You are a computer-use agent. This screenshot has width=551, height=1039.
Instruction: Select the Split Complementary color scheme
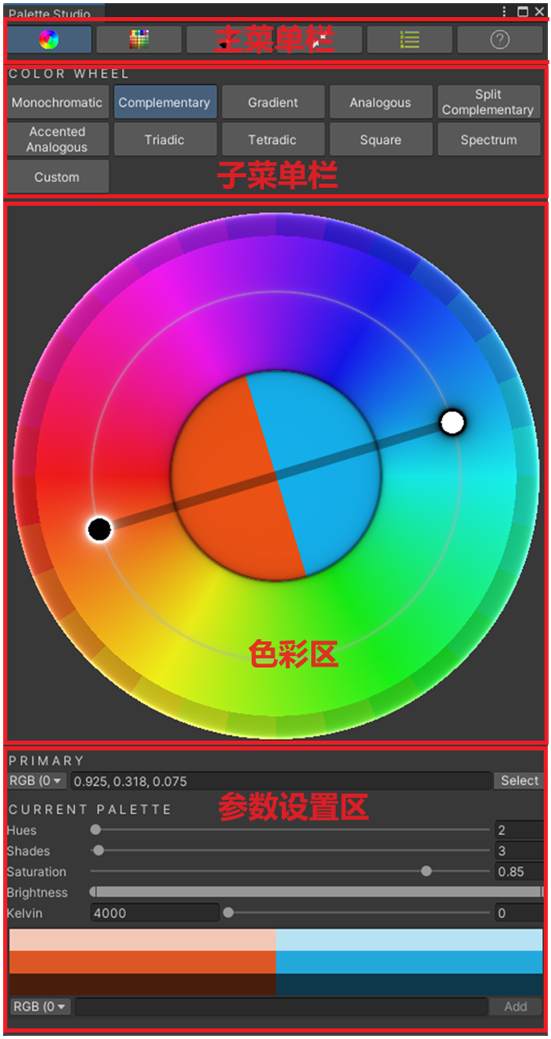pyautogui.click(x=488, y=103)
